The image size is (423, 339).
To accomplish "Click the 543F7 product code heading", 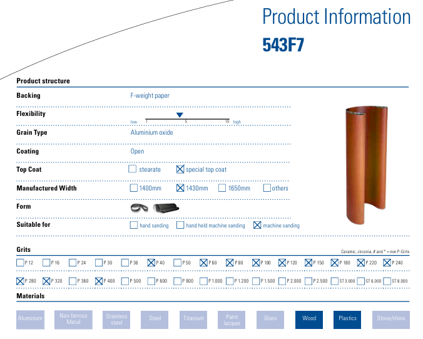I will click(x=283, y=44).
